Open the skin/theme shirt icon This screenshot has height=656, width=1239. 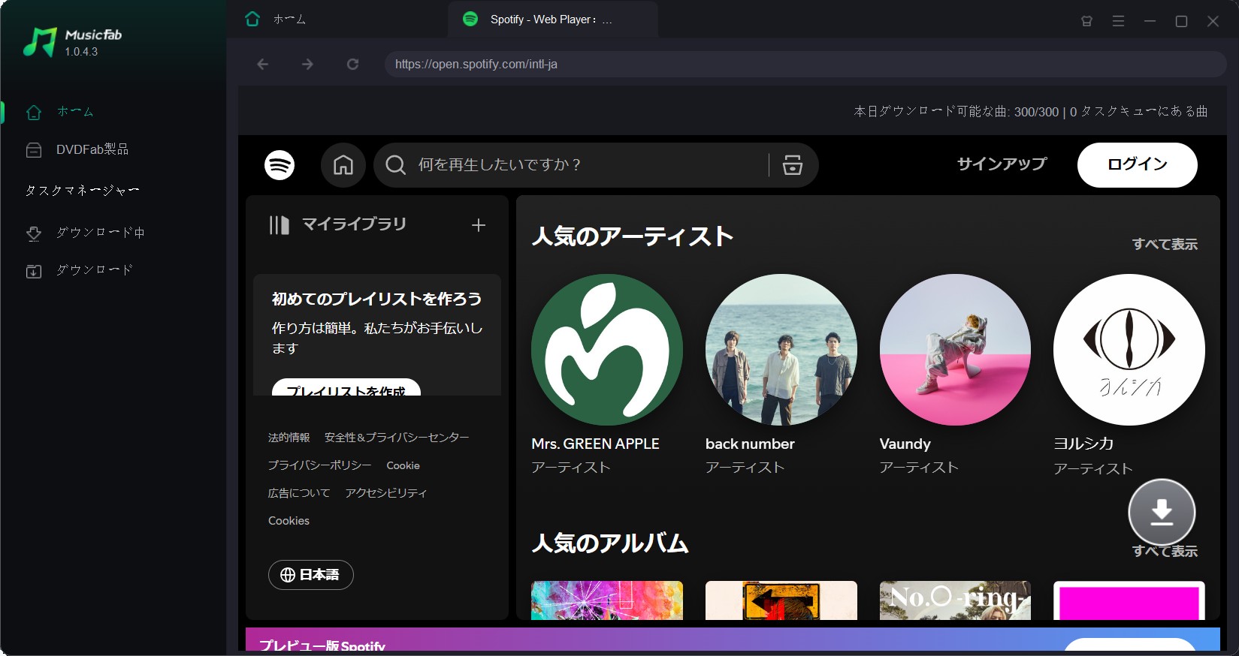pyautogui.click(x=1086, y=21)
